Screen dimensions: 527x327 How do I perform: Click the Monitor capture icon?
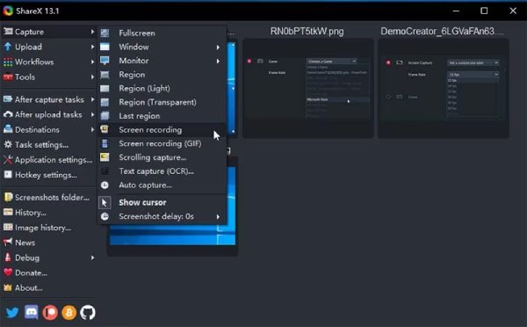click(105, 61)
